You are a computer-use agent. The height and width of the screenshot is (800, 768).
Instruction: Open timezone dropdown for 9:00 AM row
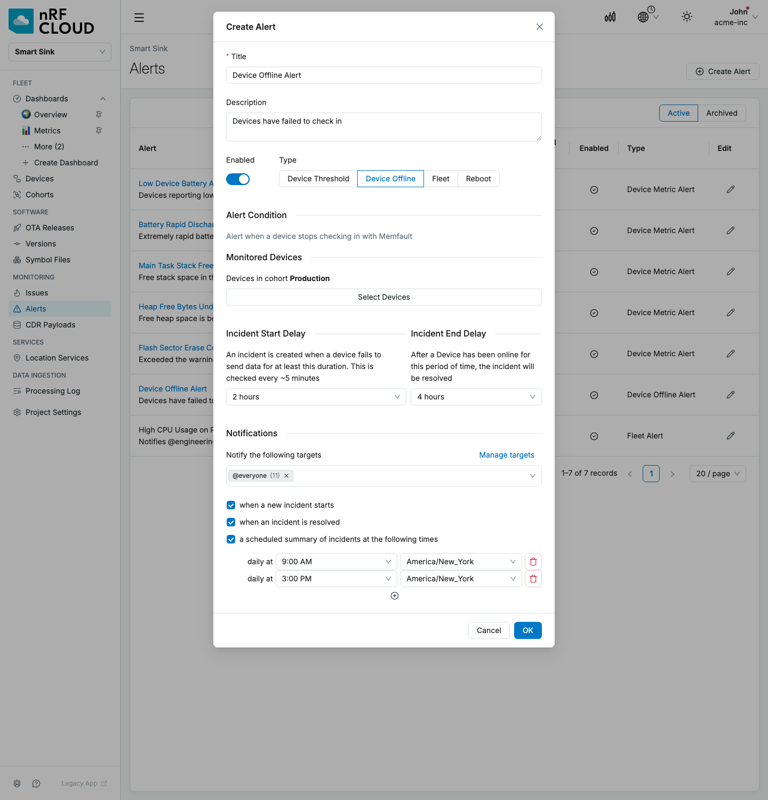tap(461, 562)
